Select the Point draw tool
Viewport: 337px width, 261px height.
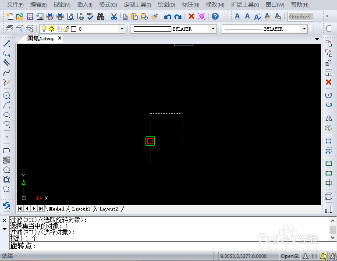[x=7, y=137]
